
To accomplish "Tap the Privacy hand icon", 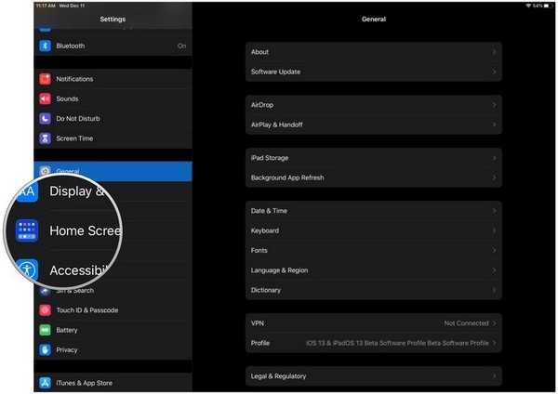I will tap(45, 349).
